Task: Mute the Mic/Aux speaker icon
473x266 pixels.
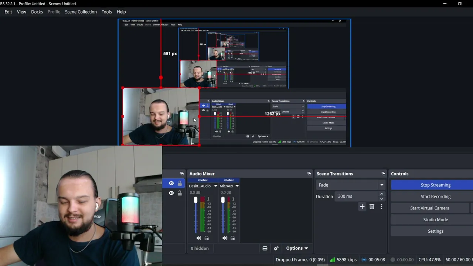Action: pos(225,238)
